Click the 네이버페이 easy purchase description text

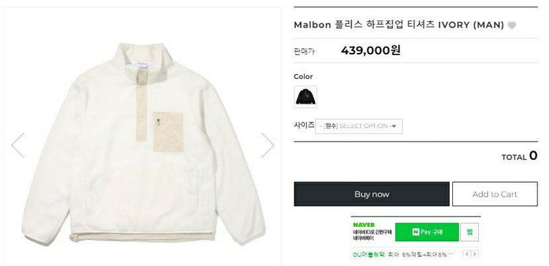click(x=372, y=235)
